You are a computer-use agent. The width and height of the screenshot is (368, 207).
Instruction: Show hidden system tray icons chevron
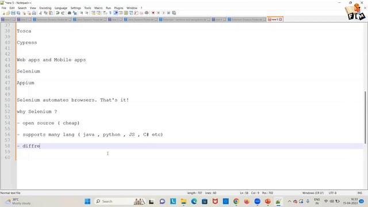coord(289,201)
